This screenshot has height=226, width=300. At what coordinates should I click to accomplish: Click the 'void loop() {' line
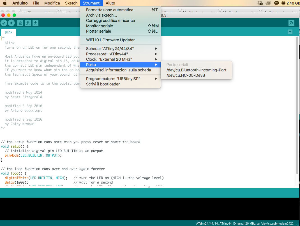(x=13, y=173)
